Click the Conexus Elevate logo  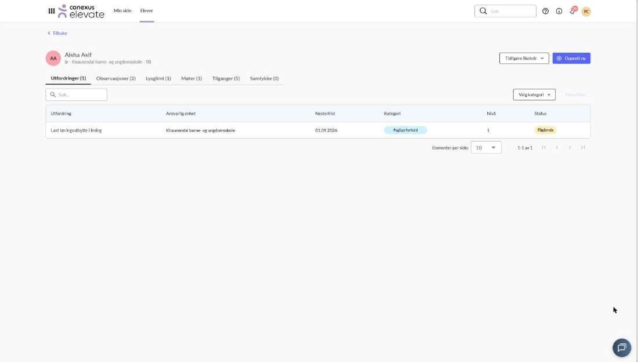[81, 12]
